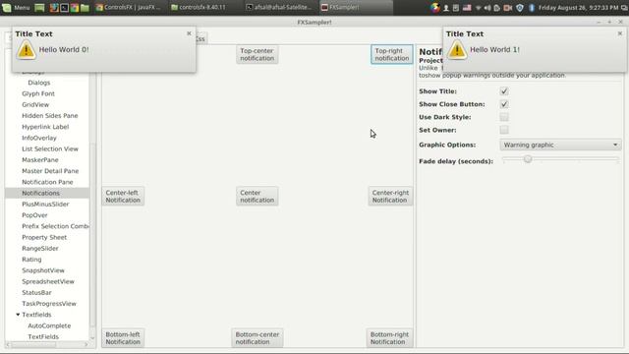629x354 pixels.
Task: Open the Graphic Options dropdown
Action: click(560, 145)
